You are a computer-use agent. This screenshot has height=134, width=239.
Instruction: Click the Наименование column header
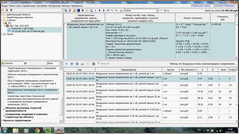pos(128,70)
